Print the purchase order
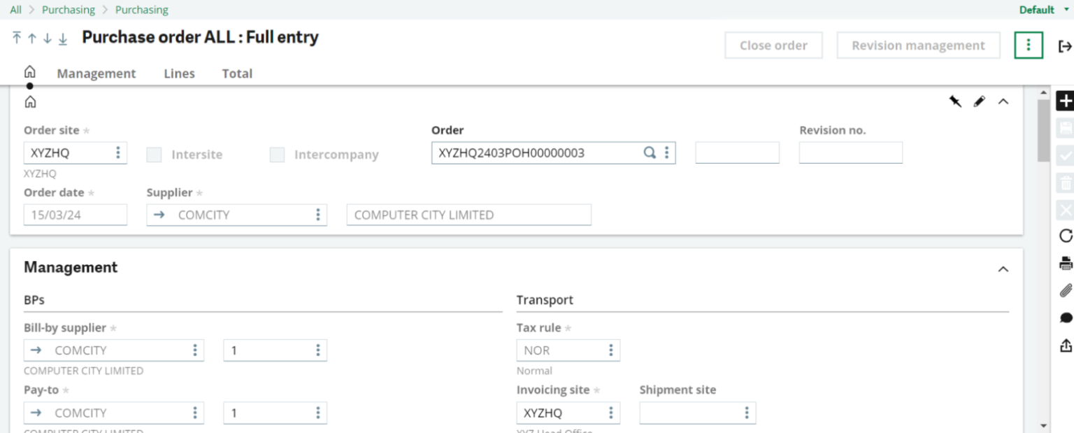 click(x=1064, y=263)
